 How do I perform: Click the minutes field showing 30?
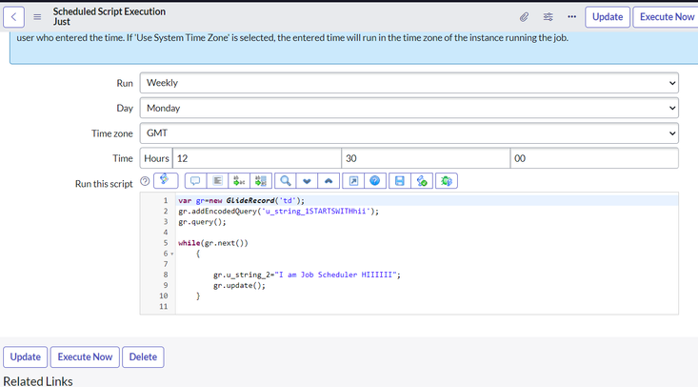coord(426,158)
